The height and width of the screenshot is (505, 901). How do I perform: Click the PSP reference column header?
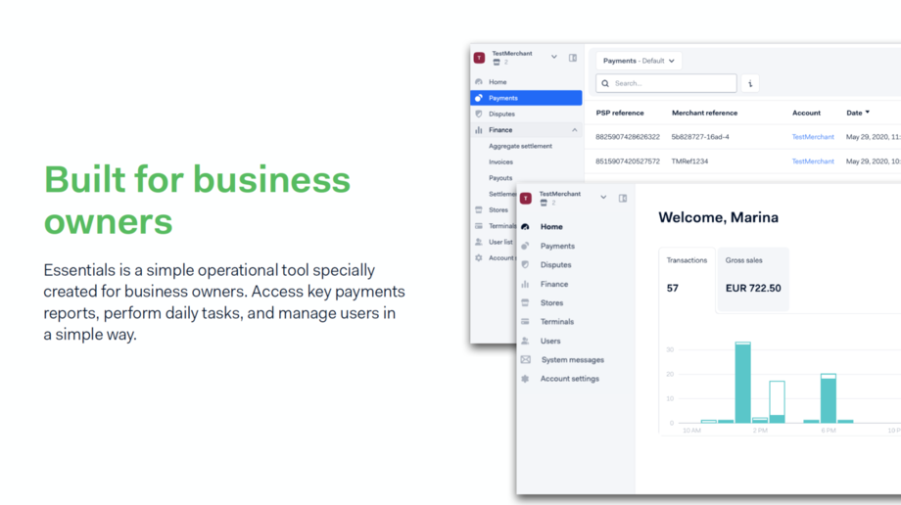point(619,113)
